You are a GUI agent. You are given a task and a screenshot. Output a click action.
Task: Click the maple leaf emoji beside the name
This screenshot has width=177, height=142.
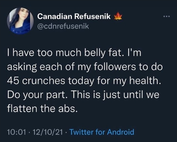tap(118, 16)
